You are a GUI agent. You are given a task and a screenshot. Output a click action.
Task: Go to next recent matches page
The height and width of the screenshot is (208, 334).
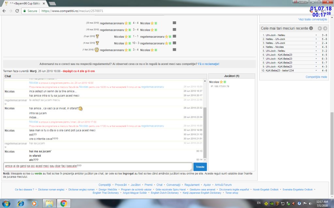325,28
